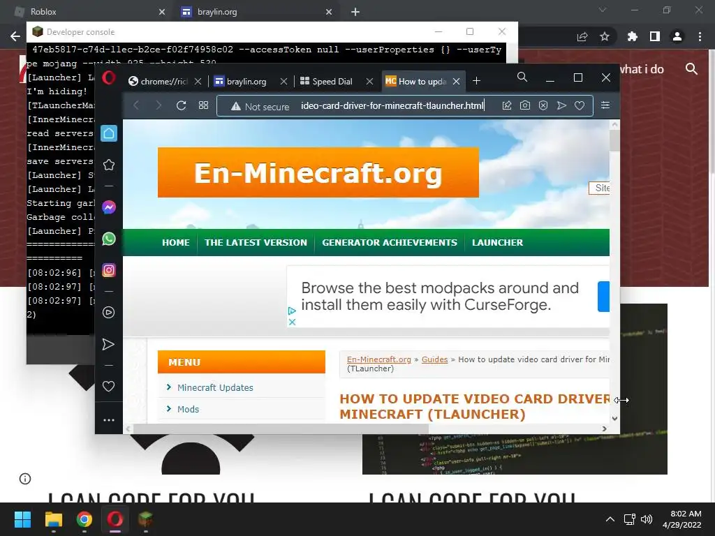
Task: Go back in Opera navigation
Action: [x=136, y=106]
